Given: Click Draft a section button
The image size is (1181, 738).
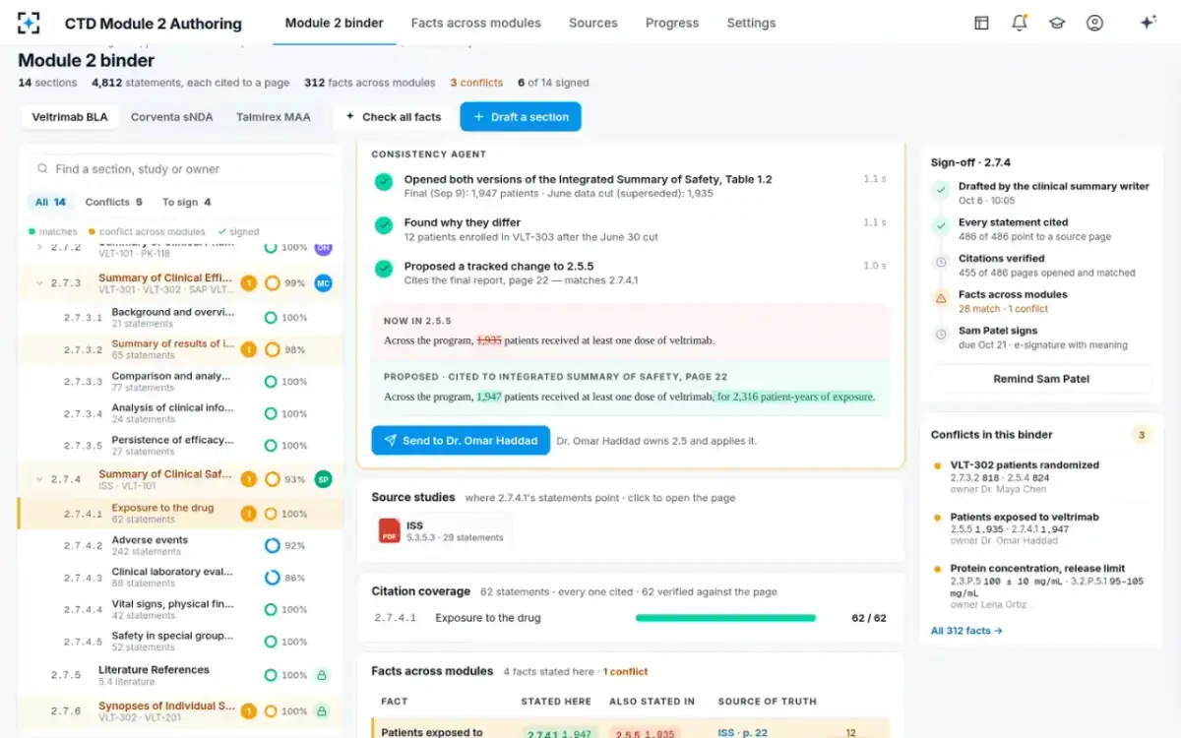Looking at the screenshot, I should 521,117.
